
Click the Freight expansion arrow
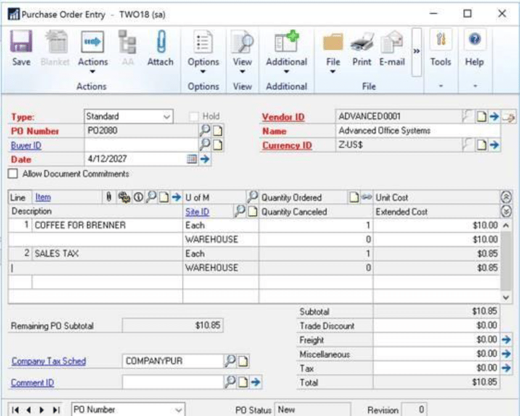[507, 340]
